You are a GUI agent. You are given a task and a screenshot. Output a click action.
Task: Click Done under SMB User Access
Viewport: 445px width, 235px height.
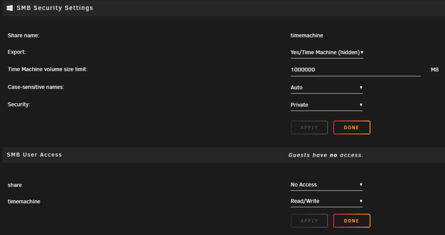352,221
